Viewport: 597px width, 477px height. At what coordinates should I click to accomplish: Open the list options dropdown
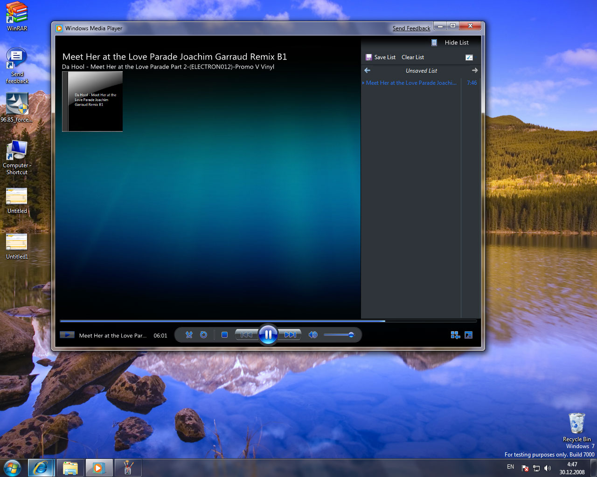click(x=469, y=57)
